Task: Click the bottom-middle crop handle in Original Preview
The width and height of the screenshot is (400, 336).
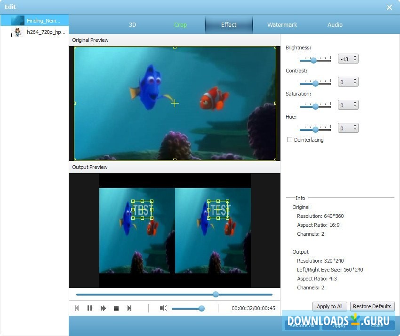Action: pos(175,160)
